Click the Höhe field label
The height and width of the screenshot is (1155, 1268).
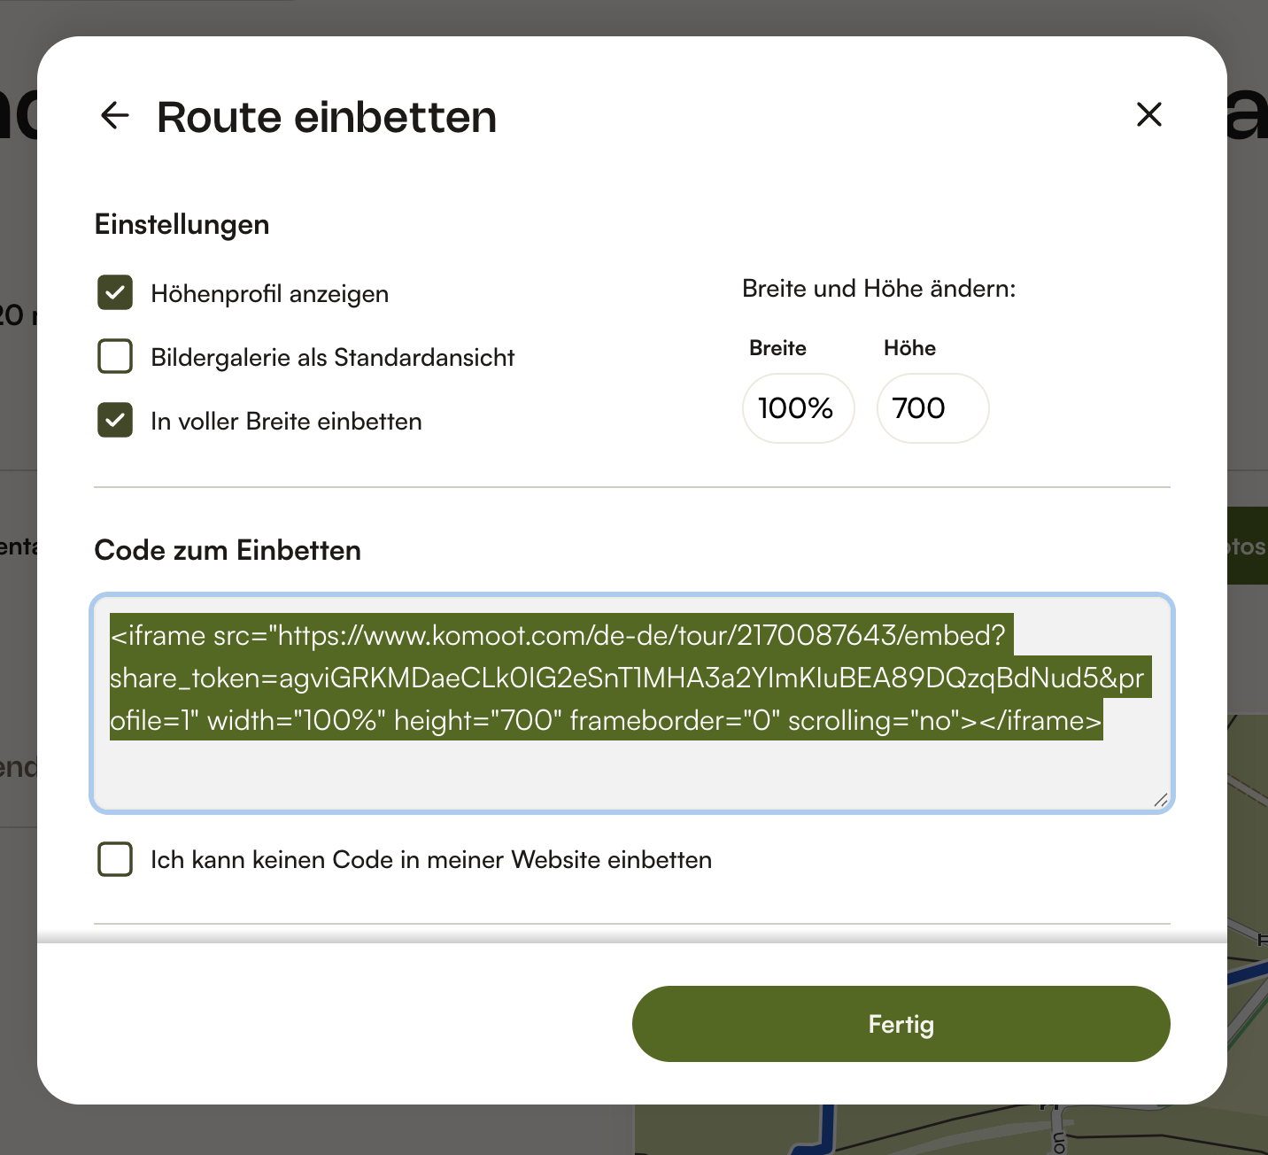pos(909,348)
